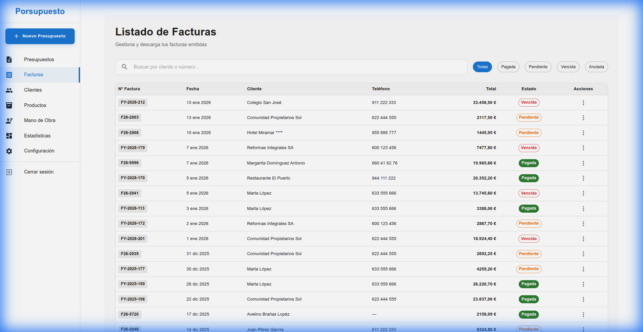Image resolution: width=643 pixels, height=332 pixels.
Task: Click the Estadísticas dashboard icon
Action: pos(9,136)
